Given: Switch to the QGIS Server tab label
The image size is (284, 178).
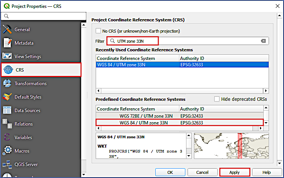Looking at the screenshot, I should (26, 165).
